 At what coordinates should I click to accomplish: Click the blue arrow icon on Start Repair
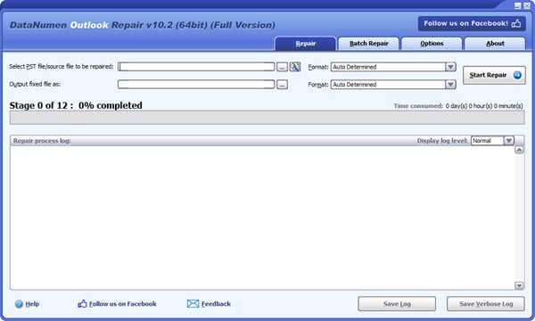(x=517, y=75)
